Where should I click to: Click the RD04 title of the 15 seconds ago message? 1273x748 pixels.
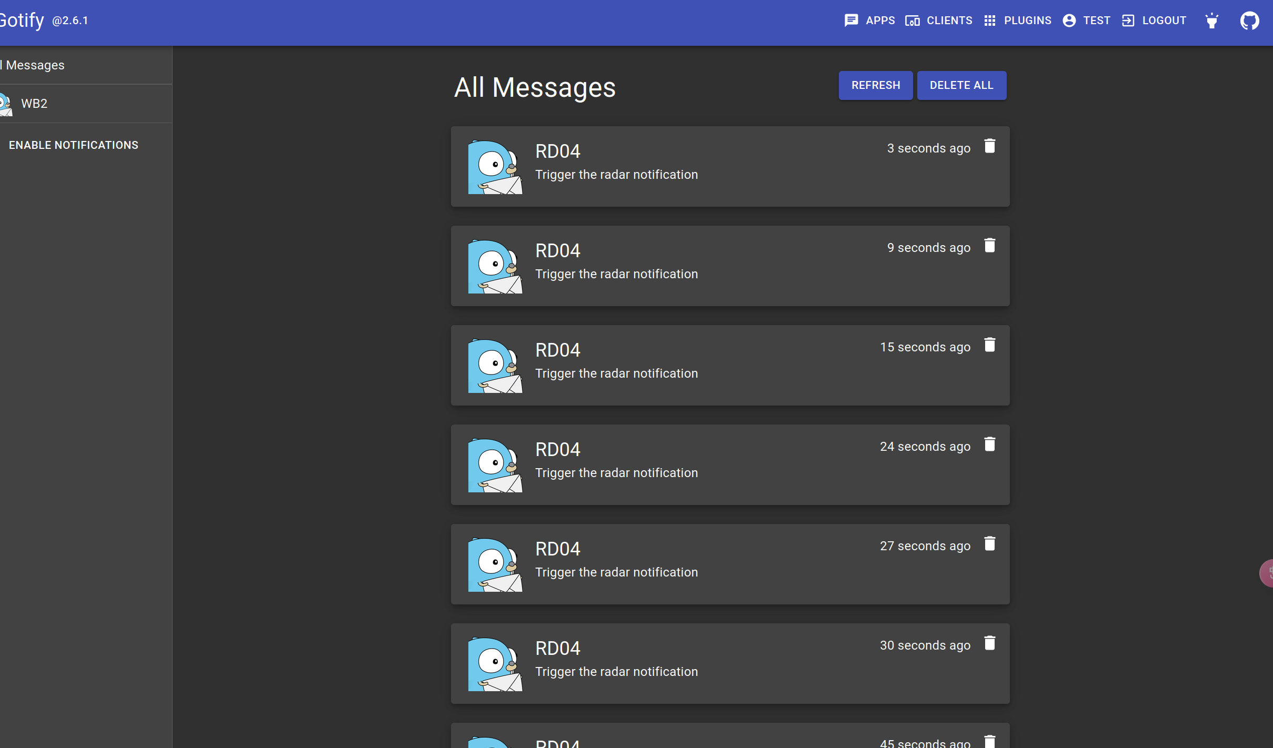pyautogui.click(x=558, y=350)
